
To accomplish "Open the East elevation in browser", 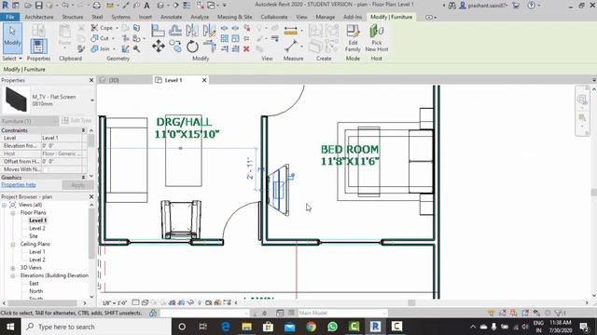I will 34,283.
